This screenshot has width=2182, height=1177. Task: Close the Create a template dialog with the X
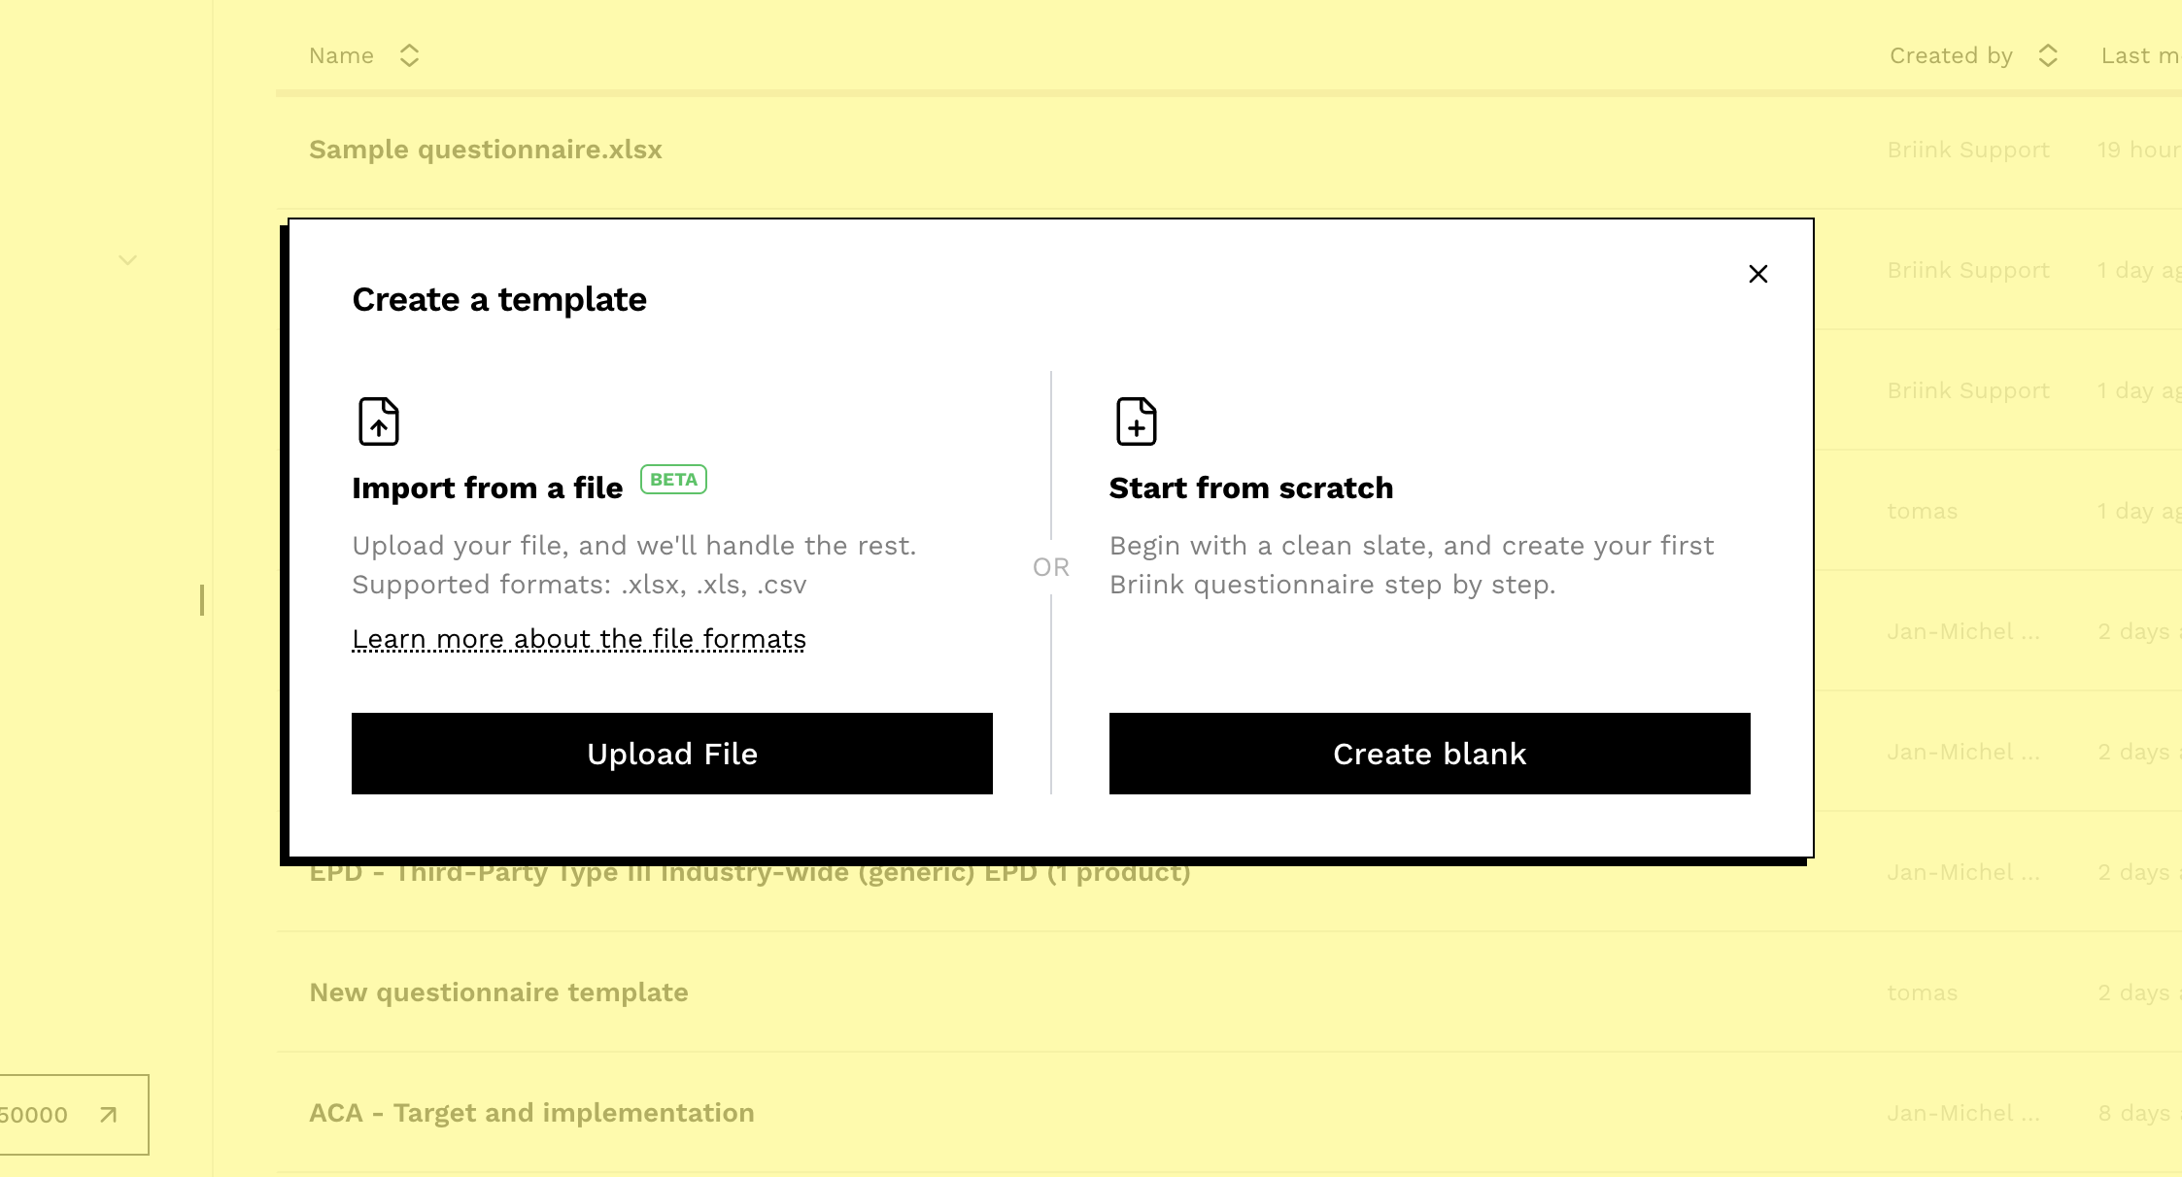pos(1758,274)
